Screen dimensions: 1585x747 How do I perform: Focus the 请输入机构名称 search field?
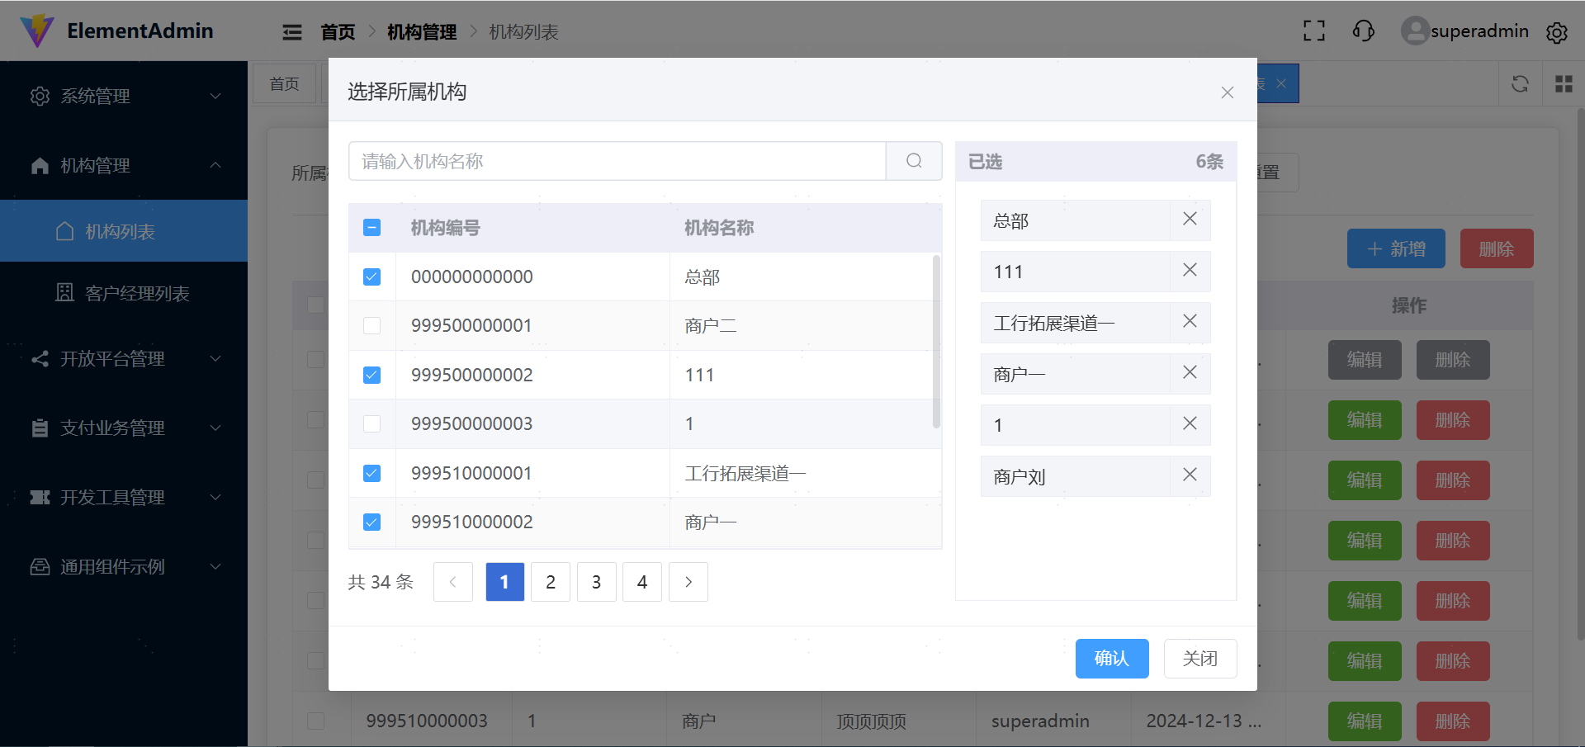click(x=617, y=161)
